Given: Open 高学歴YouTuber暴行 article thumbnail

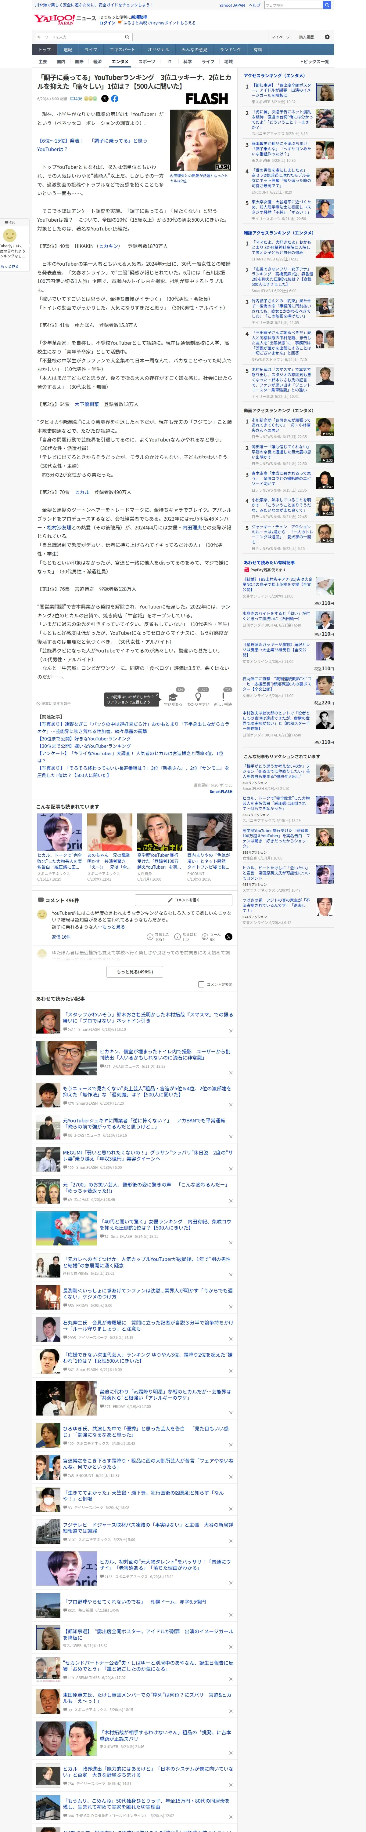Looking at the screenshot, I should [159, 832].
